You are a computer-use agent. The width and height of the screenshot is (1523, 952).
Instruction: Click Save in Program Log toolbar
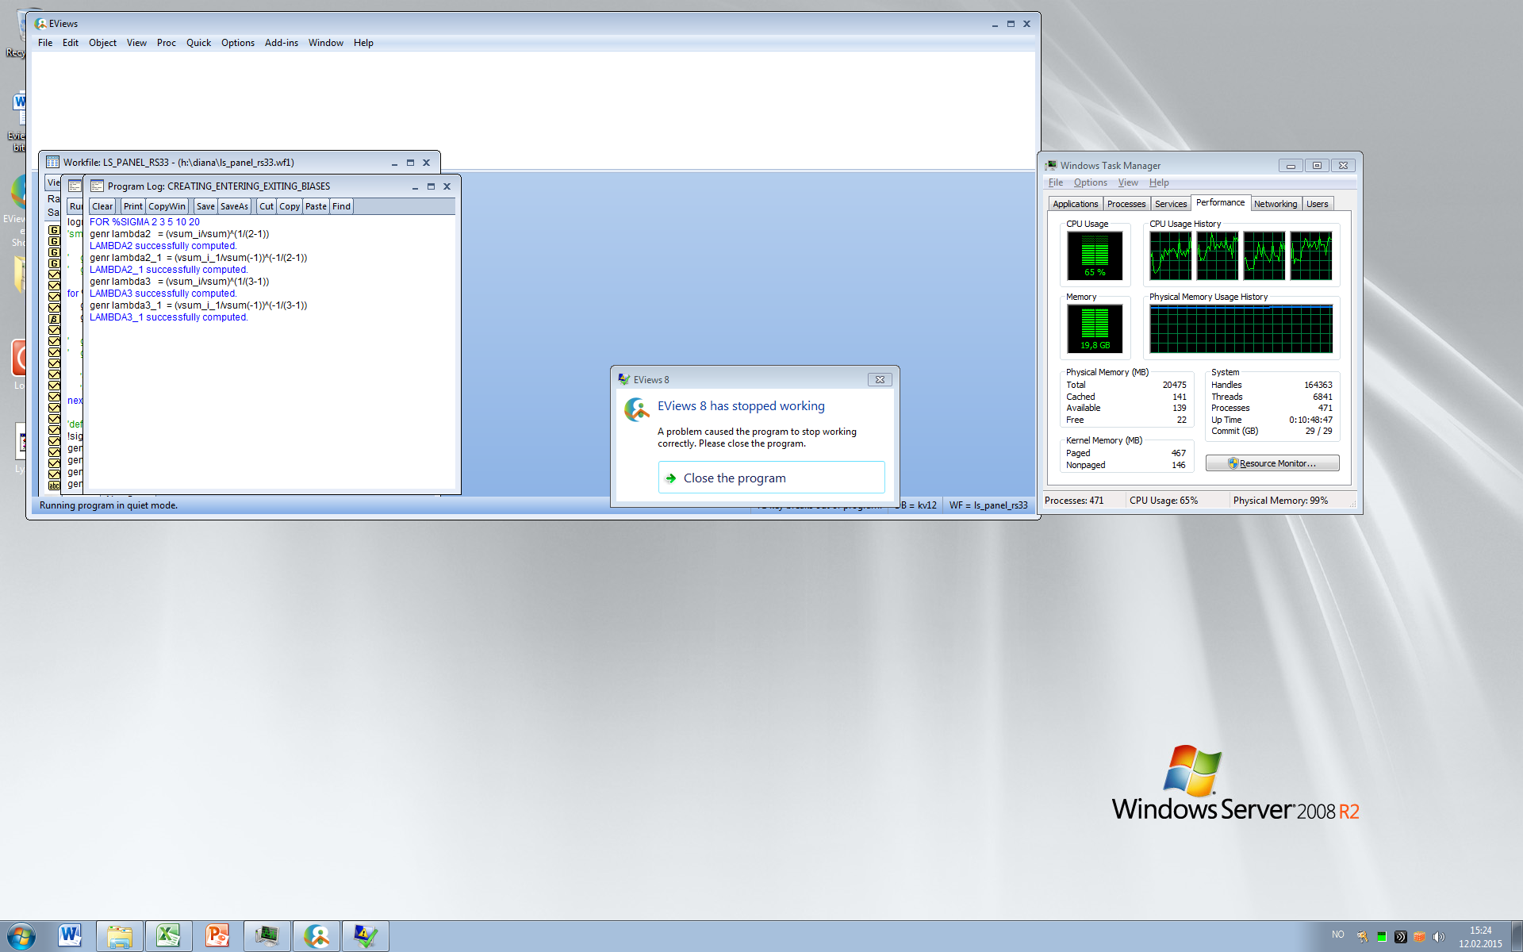[205, 206]
